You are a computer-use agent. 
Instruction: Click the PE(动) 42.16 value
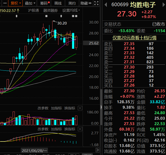pyautogui.click(x=160, y=140)
